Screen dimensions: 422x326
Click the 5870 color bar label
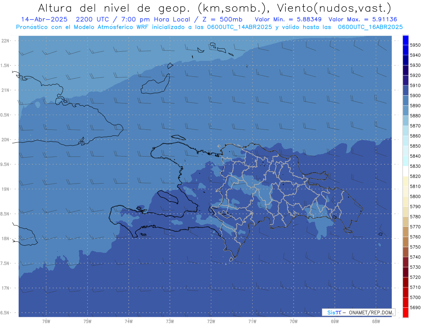(x=415, y=126)
